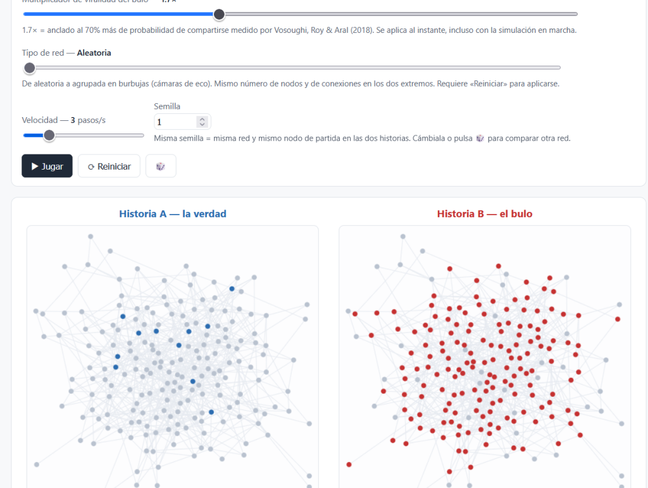The image size is (648, 488).
Task: Click the circular arrow icon in Reiniciar
Action: click(x=91, y=166)
